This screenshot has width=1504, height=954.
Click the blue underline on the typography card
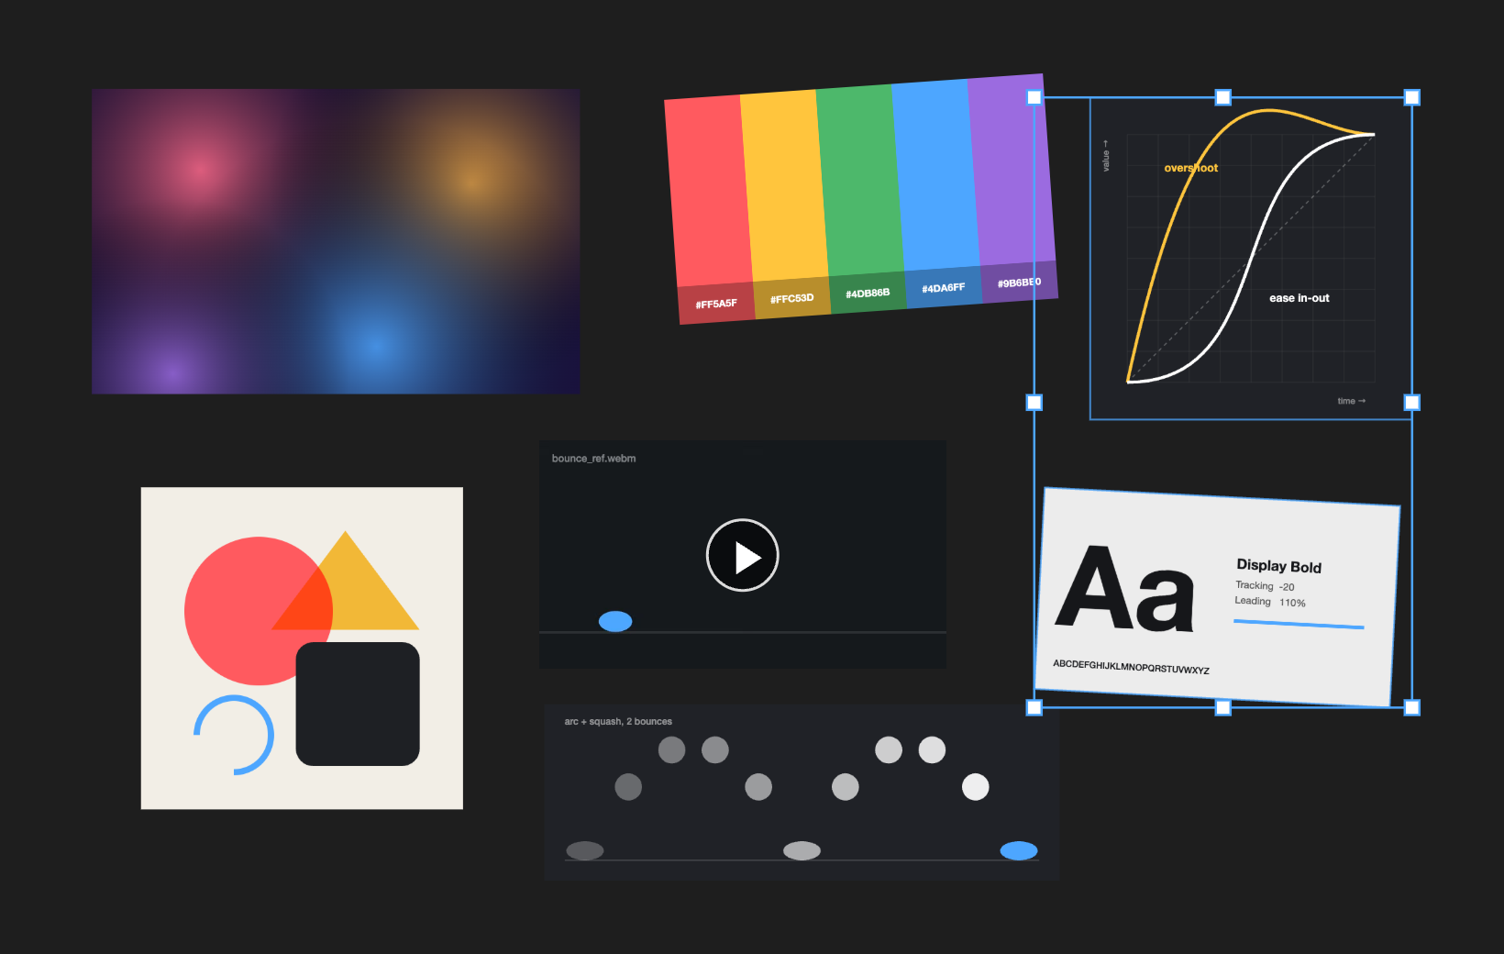coord(1299,624)
